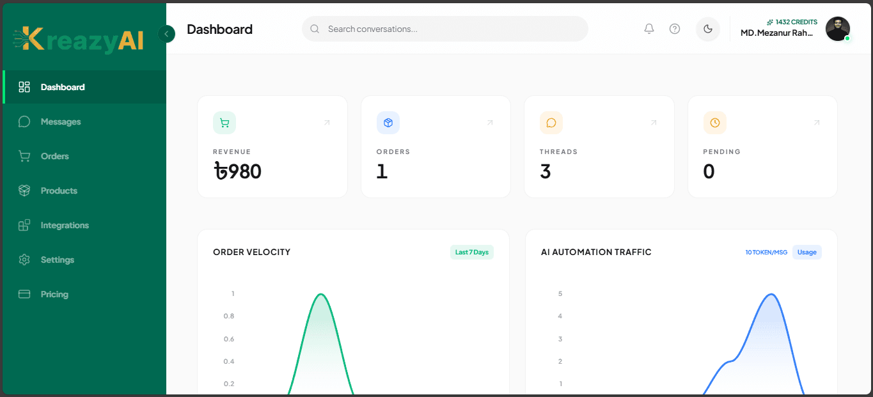Click the Usage badge
The width and height of the screenshot is (873, 397).
tap(807, 253)
